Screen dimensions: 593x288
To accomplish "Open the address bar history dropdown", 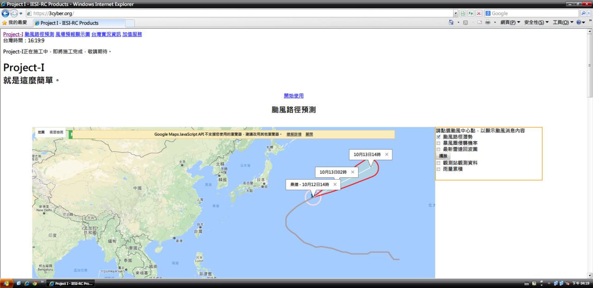I will [455, 13].
